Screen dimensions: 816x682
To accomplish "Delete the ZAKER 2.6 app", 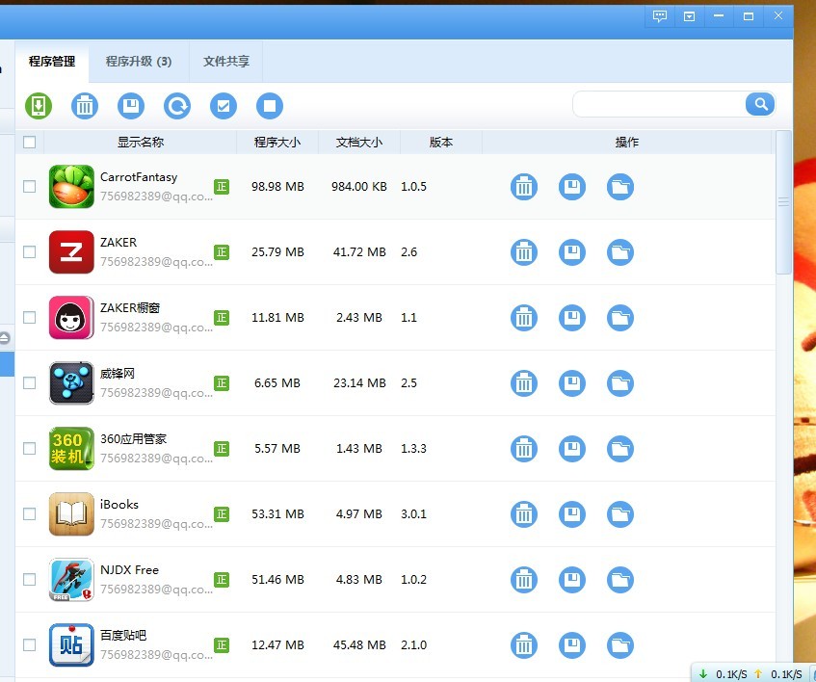I will [523, 252].
